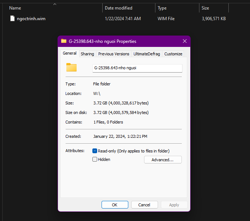Screen dimensions: 250x221
Task: Click the Created date January 22, 2024
Action: [x=120, y=136]
